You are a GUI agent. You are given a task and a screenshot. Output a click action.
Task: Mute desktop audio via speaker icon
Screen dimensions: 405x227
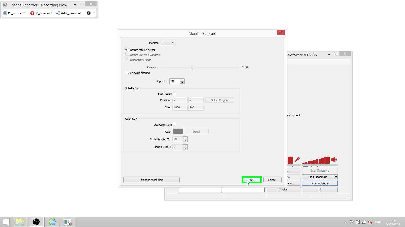coord(334,160)
